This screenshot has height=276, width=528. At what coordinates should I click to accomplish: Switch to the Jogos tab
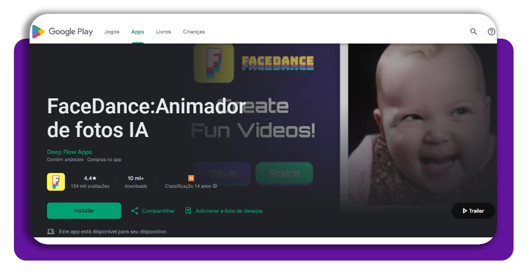(x=112, y=31)
